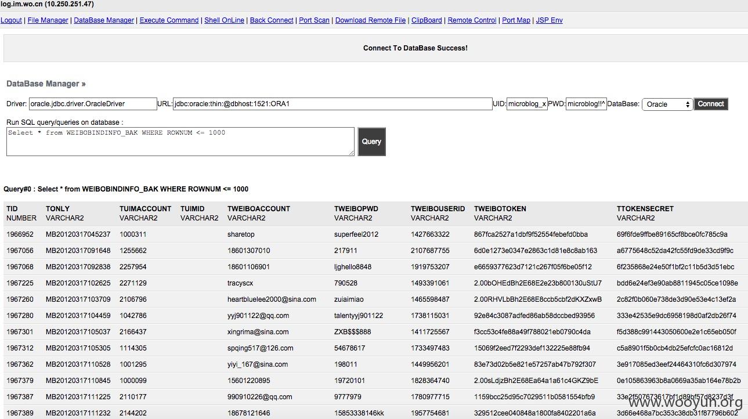Click token cell 867fca2527a1dbf9f52554febefd0bba

[x=531, y=234]
